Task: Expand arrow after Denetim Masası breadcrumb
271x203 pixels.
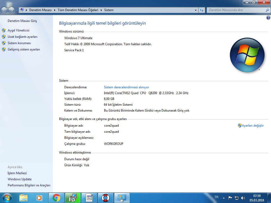Action: coord(55,10)
